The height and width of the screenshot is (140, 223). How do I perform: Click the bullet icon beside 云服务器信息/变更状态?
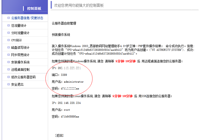coord(9,18)
